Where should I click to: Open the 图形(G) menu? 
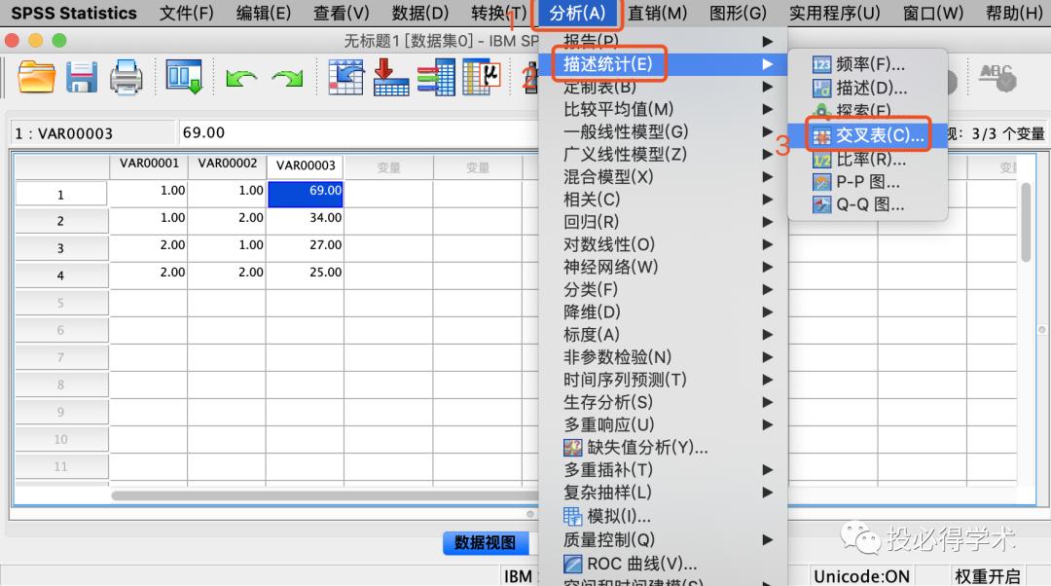coord(738,13)
